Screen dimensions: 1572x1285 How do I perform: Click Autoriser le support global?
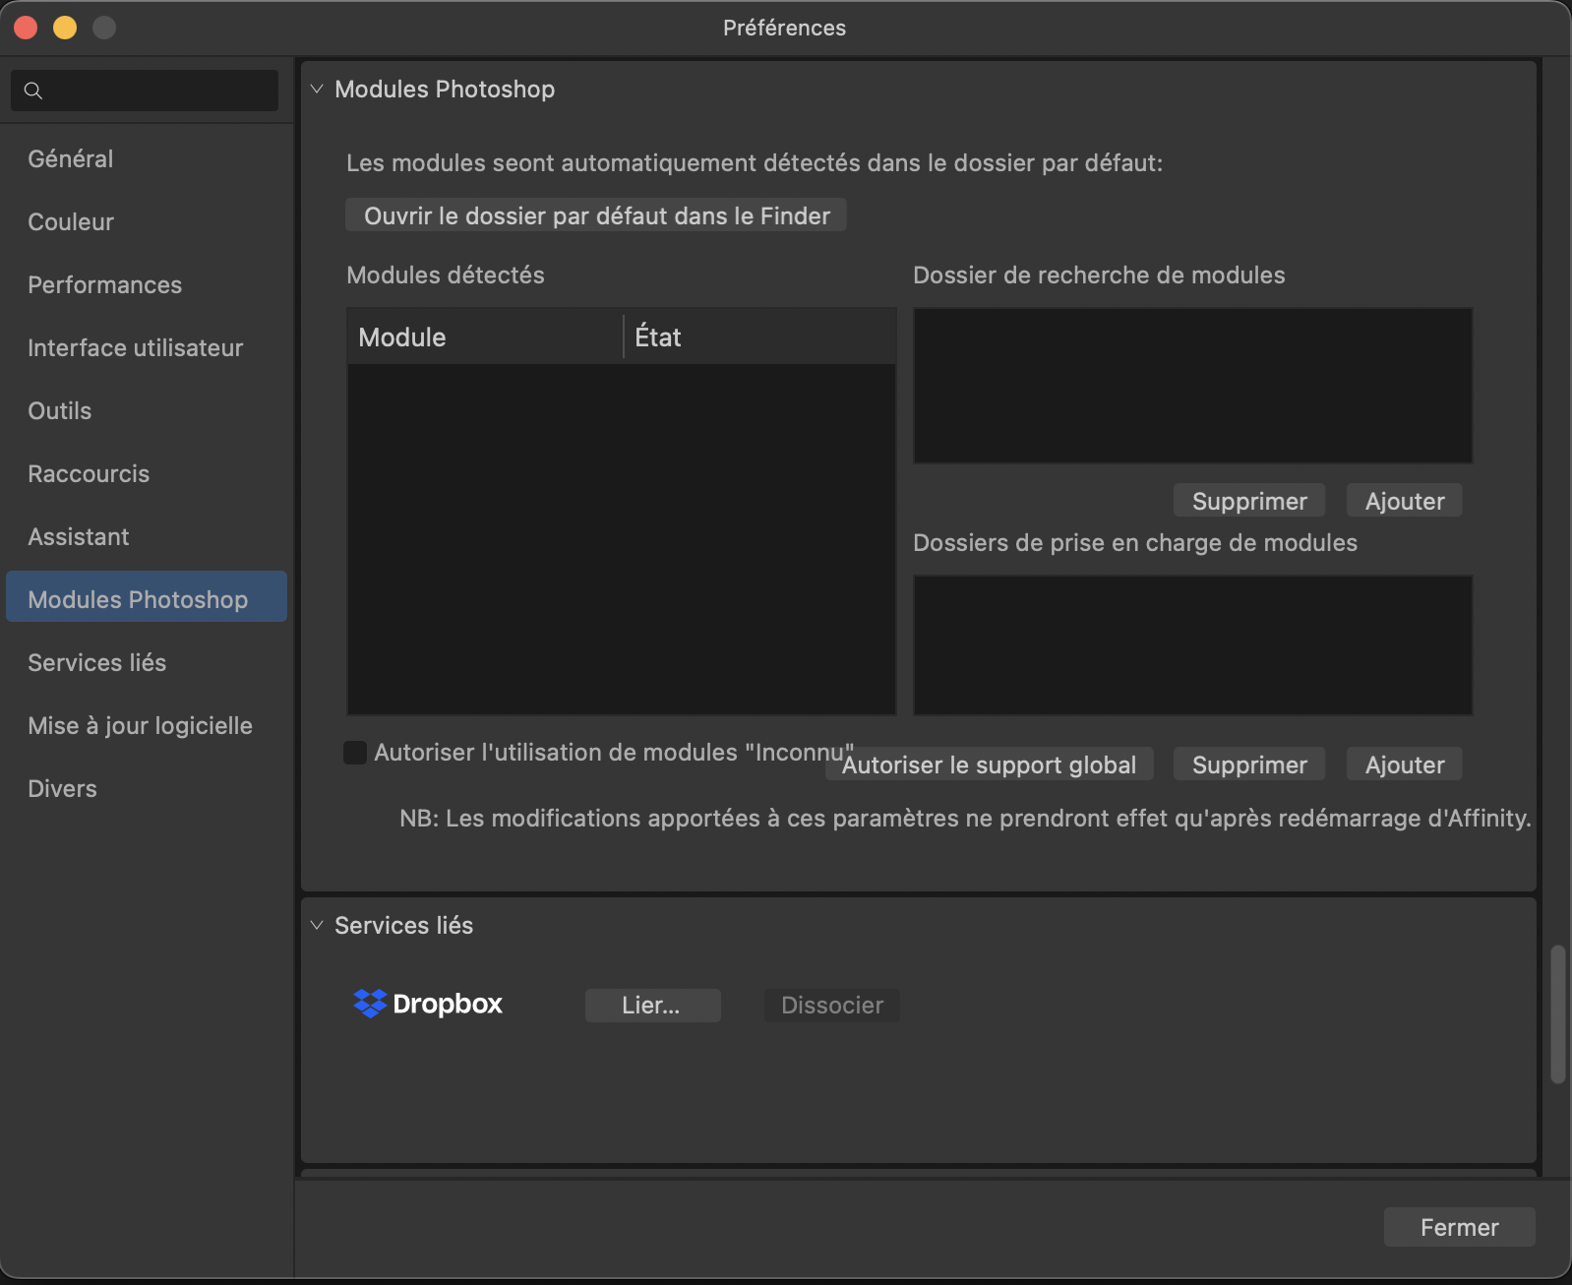(989, 765)
